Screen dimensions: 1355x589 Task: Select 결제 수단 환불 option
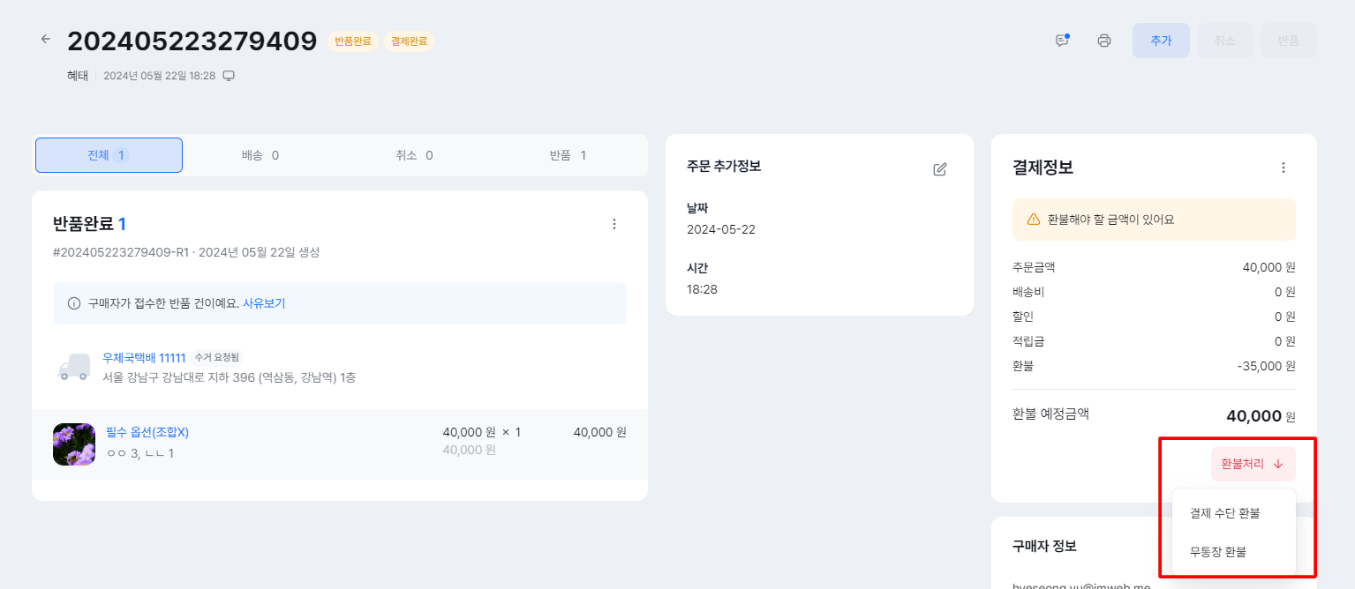coord(1224,513)
